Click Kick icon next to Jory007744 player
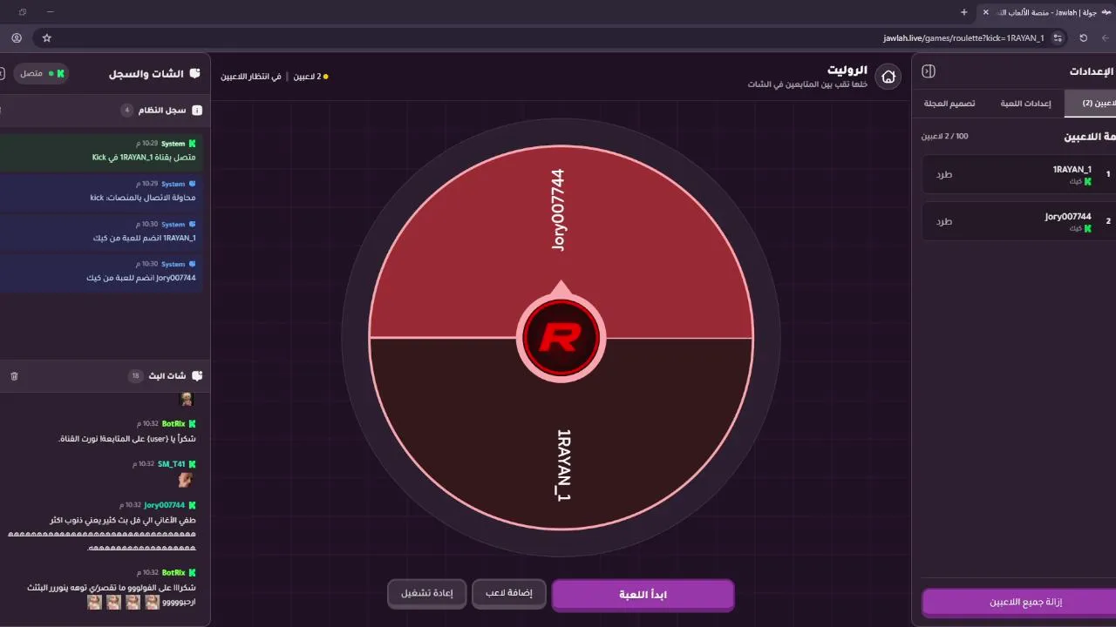The image size is (1116, 627). tap(1087, 228)
